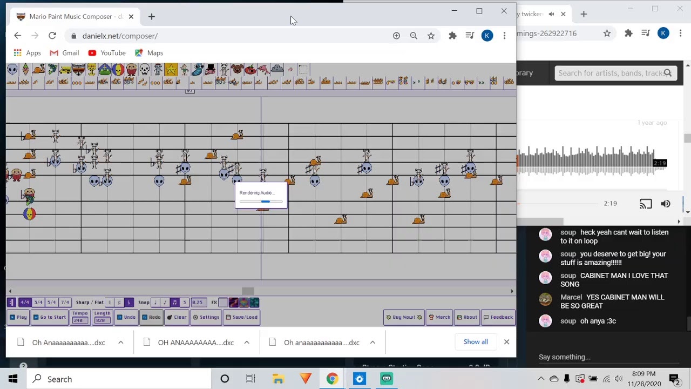
Task: Set time signature to 7/4
Action: click(65, 303)
